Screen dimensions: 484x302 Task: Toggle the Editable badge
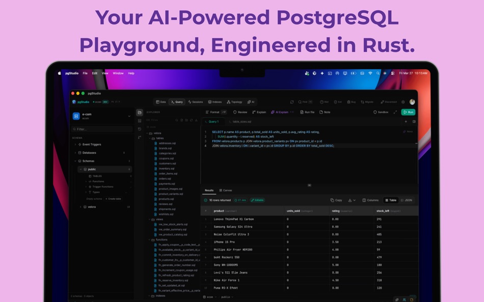tap(257, 200)
